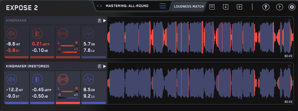Viewport: 298px width, 111px height.
Task: Click the Kingmaker [Restored] stereo/phase icon
Action: pos(63,79)
